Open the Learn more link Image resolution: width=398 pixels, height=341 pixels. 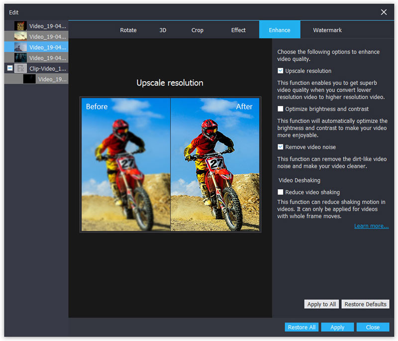[x=371, y=226]
